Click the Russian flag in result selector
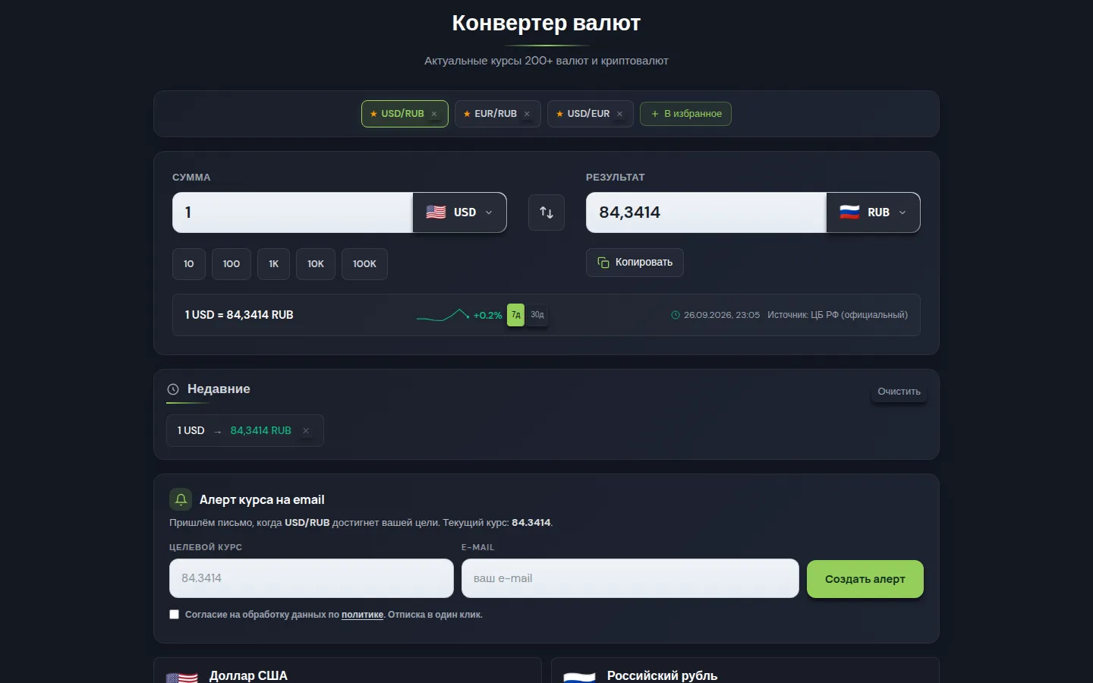The image size is (1093, 683). (849, 212)
